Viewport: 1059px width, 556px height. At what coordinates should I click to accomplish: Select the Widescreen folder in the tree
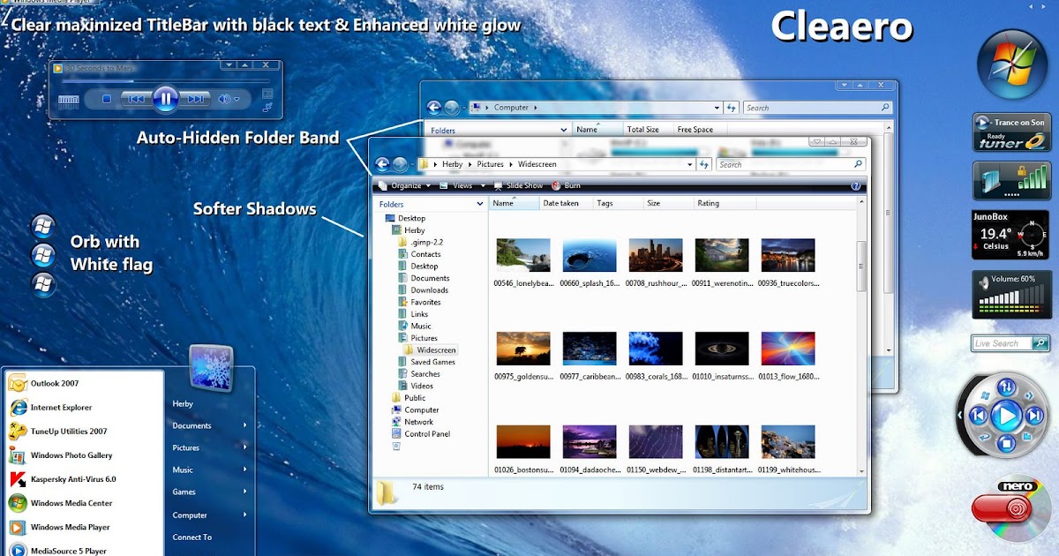[435, 349]
